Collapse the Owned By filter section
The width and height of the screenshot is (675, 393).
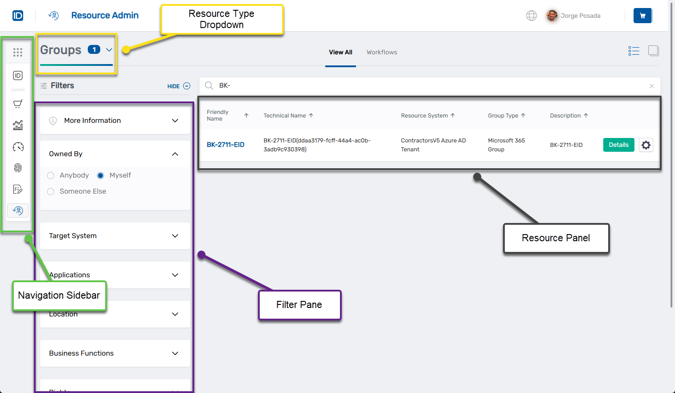175,154
